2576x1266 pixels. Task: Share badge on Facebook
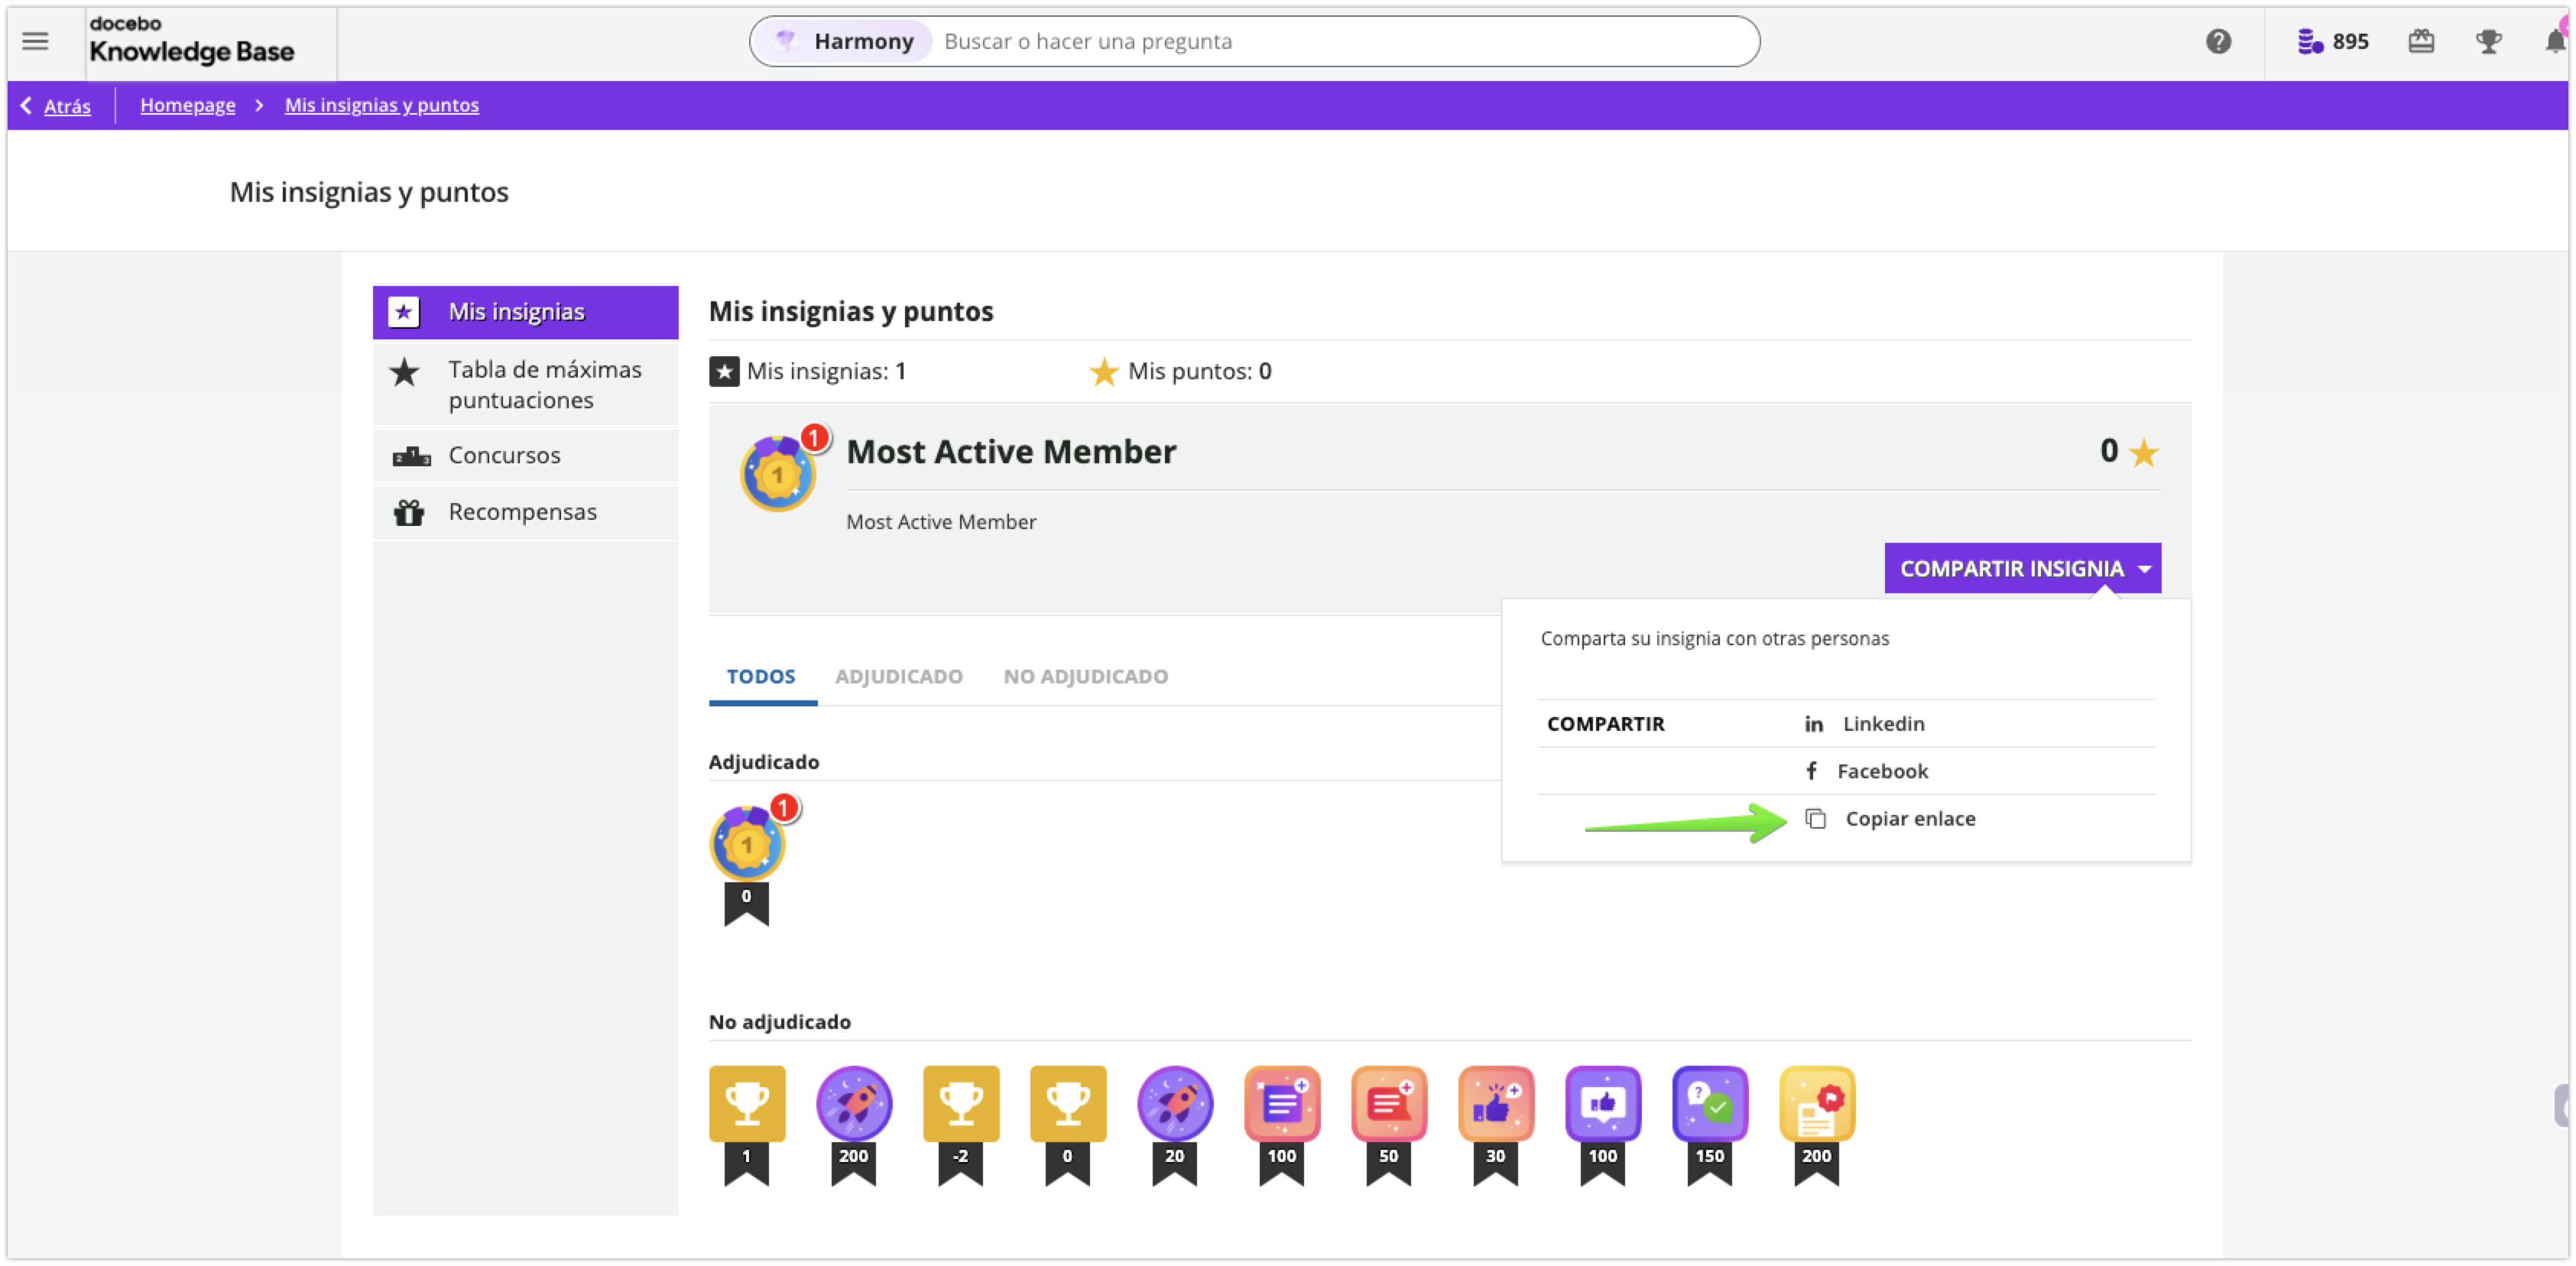(x=1880, y=771)
